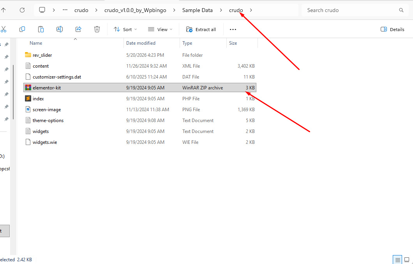This screenshot has height=264, width=413.
Task: Navigate to Sample Data breadcrumb
Action: coord(197,10)
